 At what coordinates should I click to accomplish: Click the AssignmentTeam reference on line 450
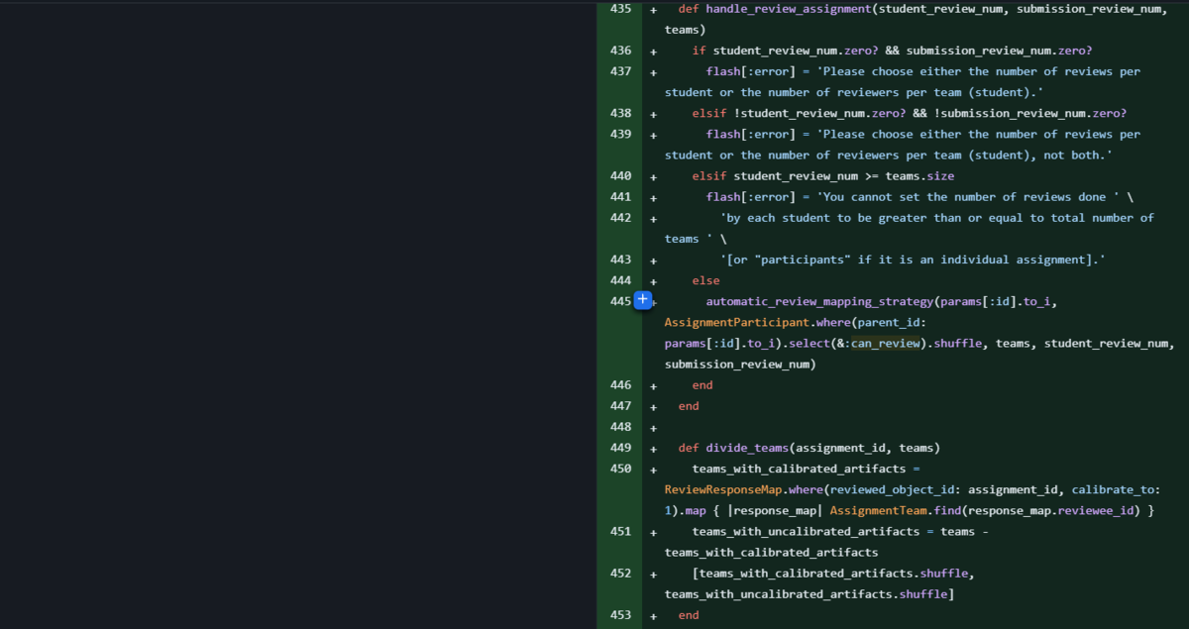click(879, 510)
